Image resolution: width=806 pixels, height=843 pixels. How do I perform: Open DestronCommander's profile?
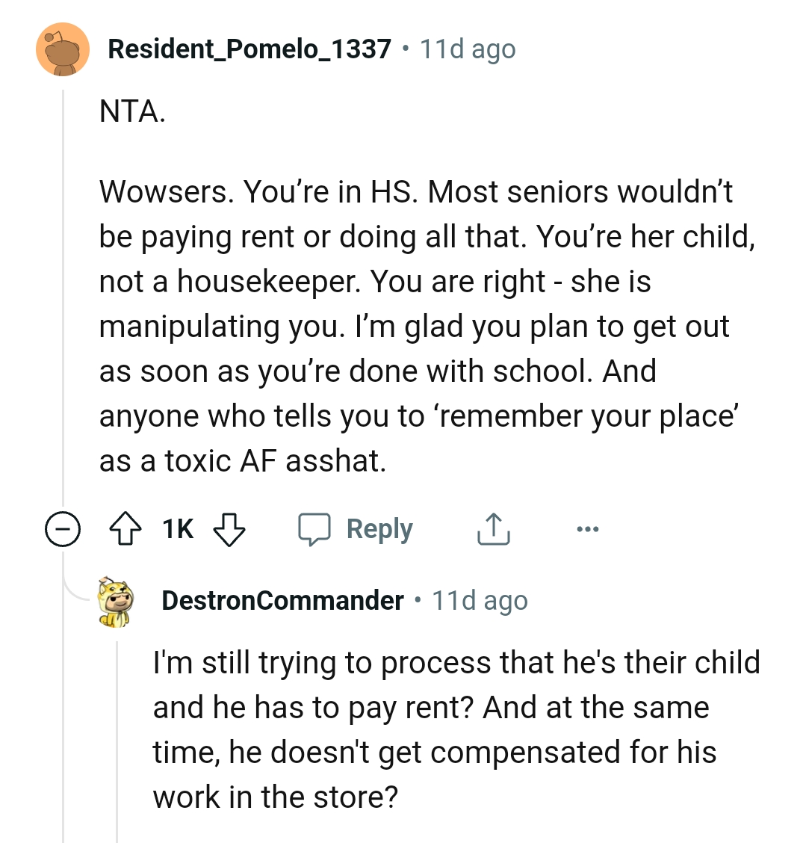[282, 600]
